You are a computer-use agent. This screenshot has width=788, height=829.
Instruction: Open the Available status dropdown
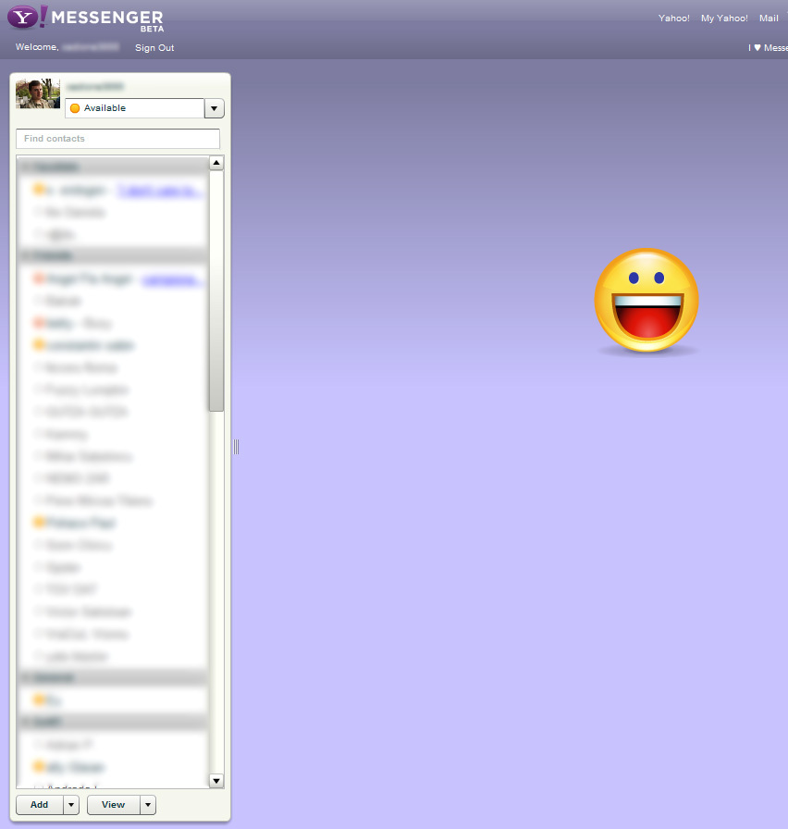[214, 108]
